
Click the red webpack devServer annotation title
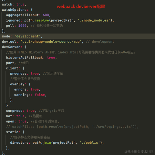coord(81,6)
